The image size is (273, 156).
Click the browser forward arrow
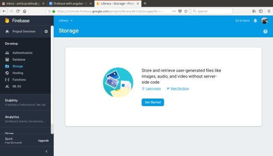click(11, 11)
